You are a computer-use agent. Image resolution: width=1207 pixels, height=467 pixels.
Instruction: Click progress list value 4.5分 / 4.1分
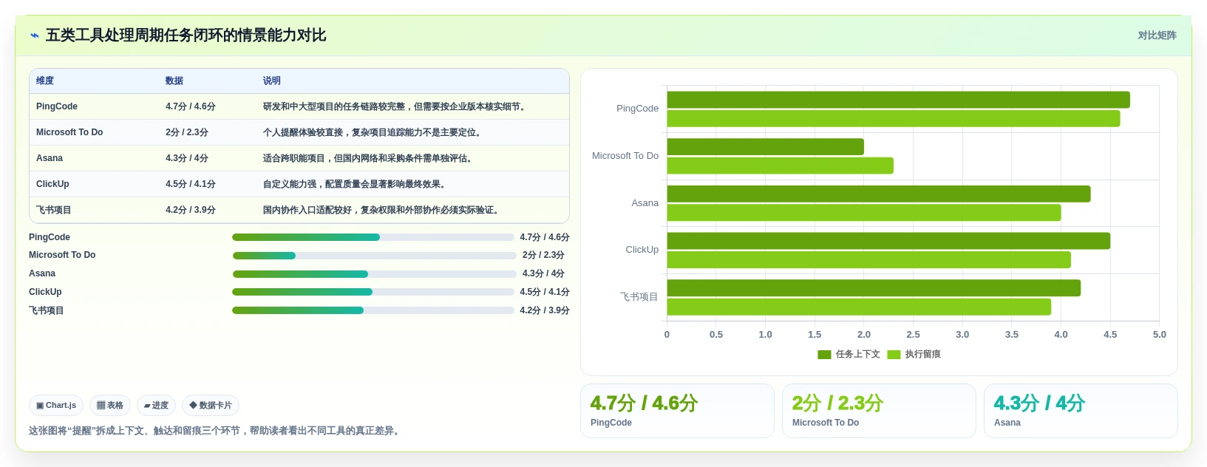tap(545, 292)
